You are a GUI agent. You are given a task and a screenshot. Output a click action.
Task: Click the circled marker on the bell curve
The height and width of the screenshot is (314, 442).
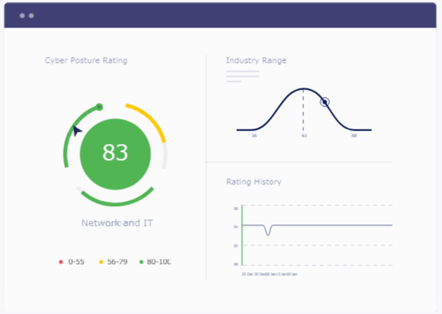coord(325,102)
